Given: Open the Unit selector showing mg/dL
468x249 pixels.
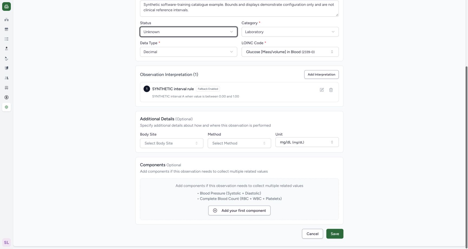Looking at the screenshot, I should pos(307,142).
